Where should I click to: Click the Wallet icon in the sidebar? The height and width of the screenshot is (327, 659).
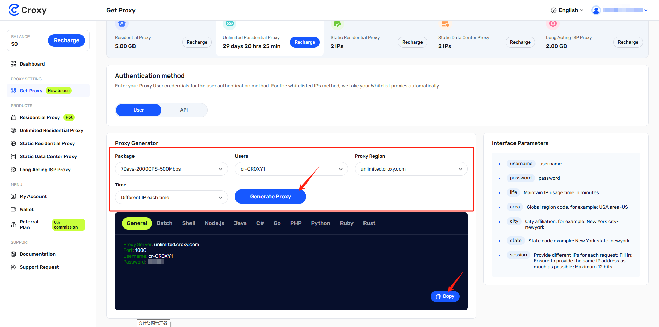(13, 209)
